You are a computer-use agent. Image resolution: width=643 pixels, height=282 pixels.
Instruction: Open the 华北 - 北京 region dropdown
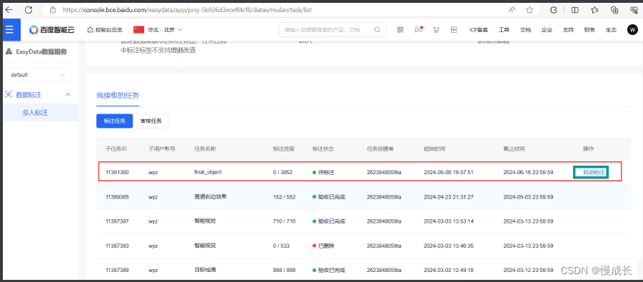pyautogui.click(x=158, y=29)
